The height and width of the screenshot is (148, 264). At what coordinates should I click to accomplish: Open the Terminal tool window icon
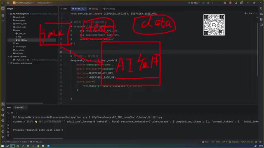(x=3, y=126)
